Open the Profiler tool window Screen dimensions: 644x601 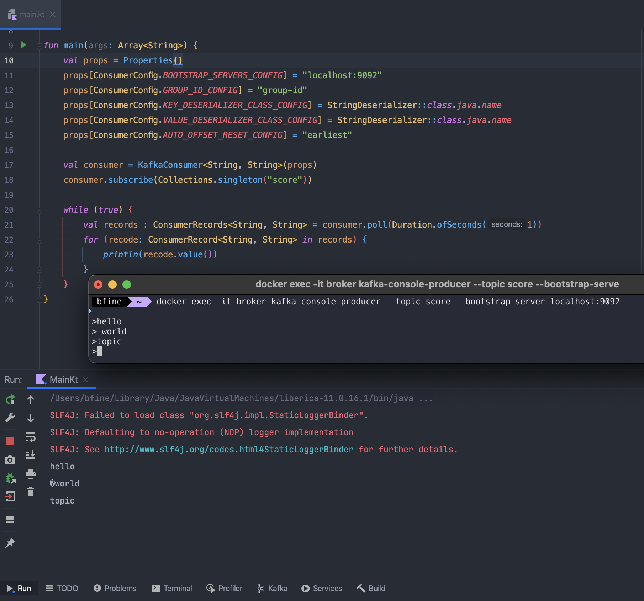coord(225,588)
